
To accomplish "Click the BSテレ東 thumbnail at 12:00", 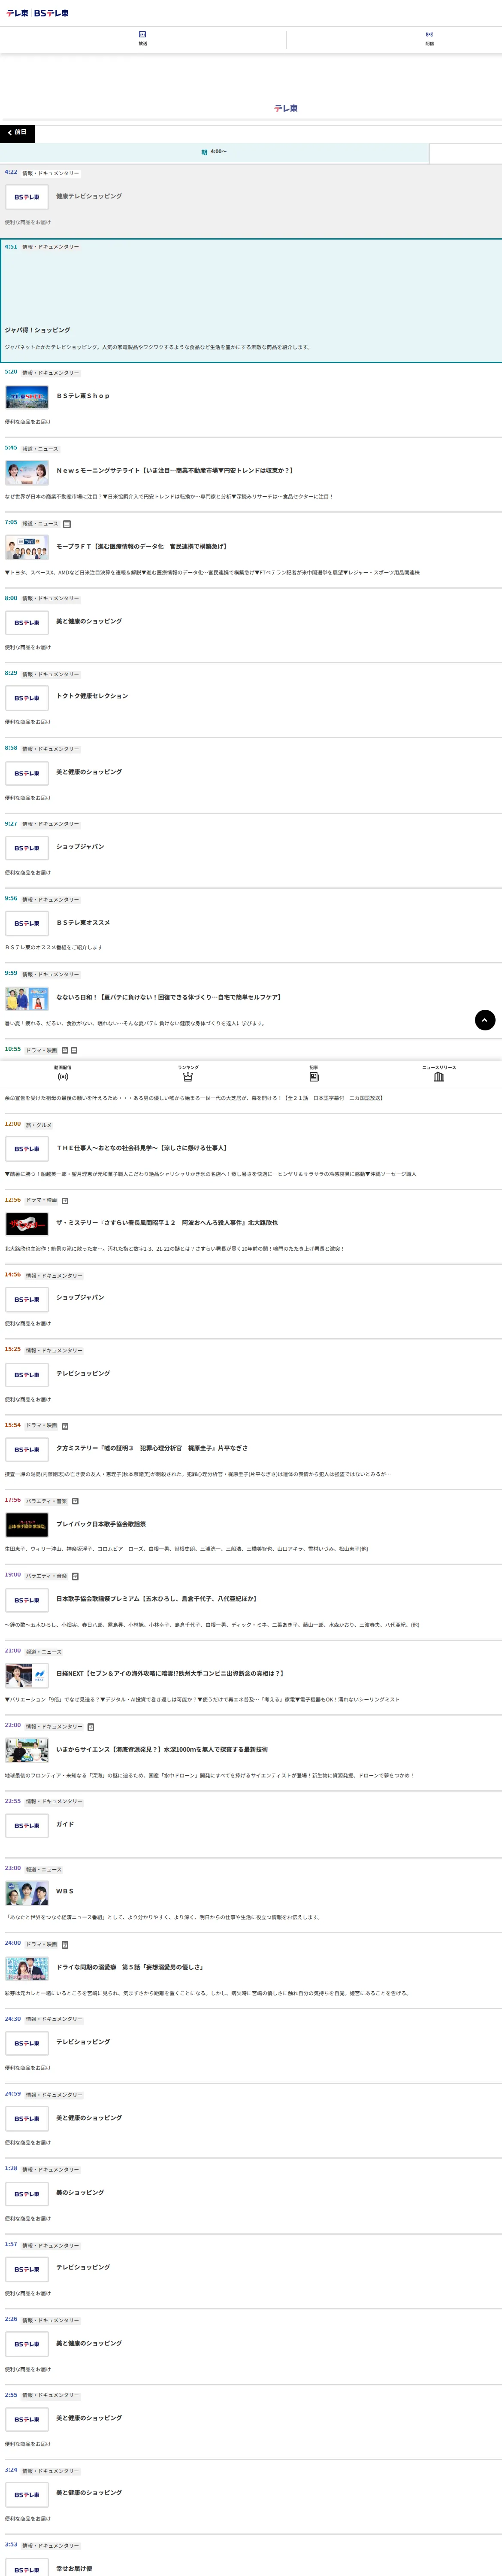I will [27, 1149].
